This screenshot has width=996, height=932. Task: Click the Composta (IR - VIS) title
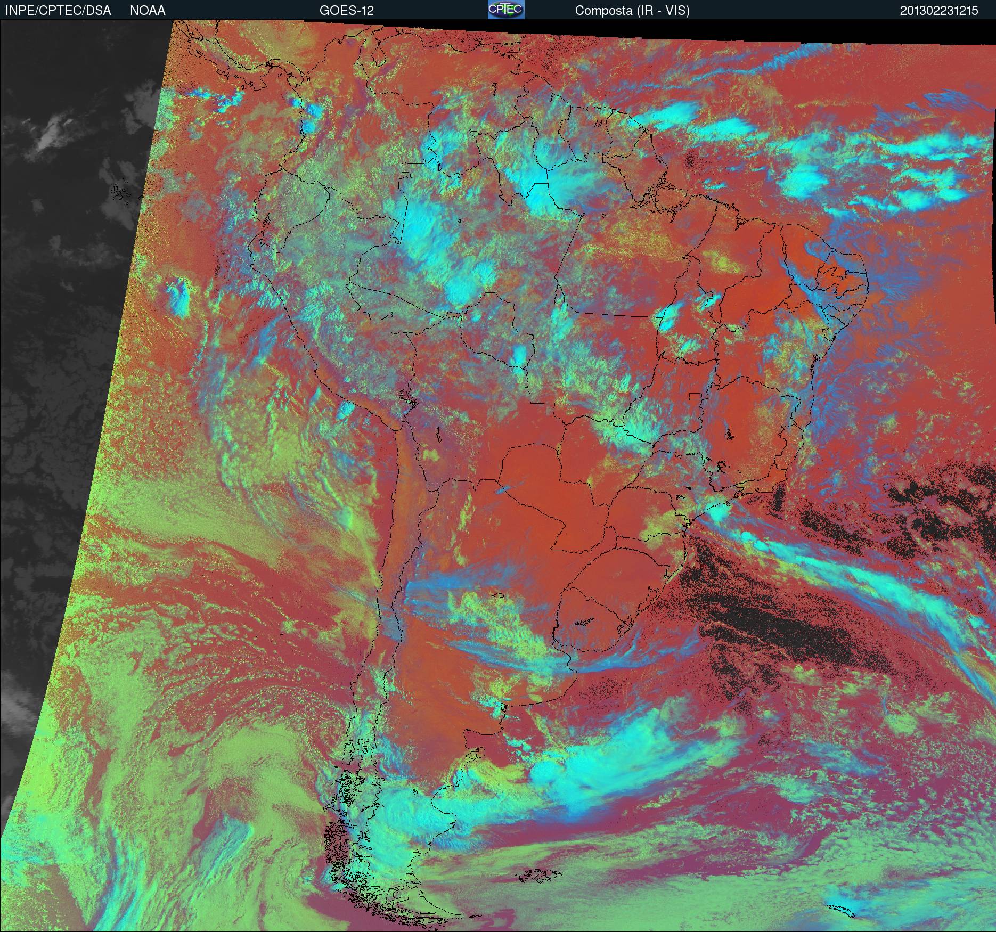tap(632, 11)
